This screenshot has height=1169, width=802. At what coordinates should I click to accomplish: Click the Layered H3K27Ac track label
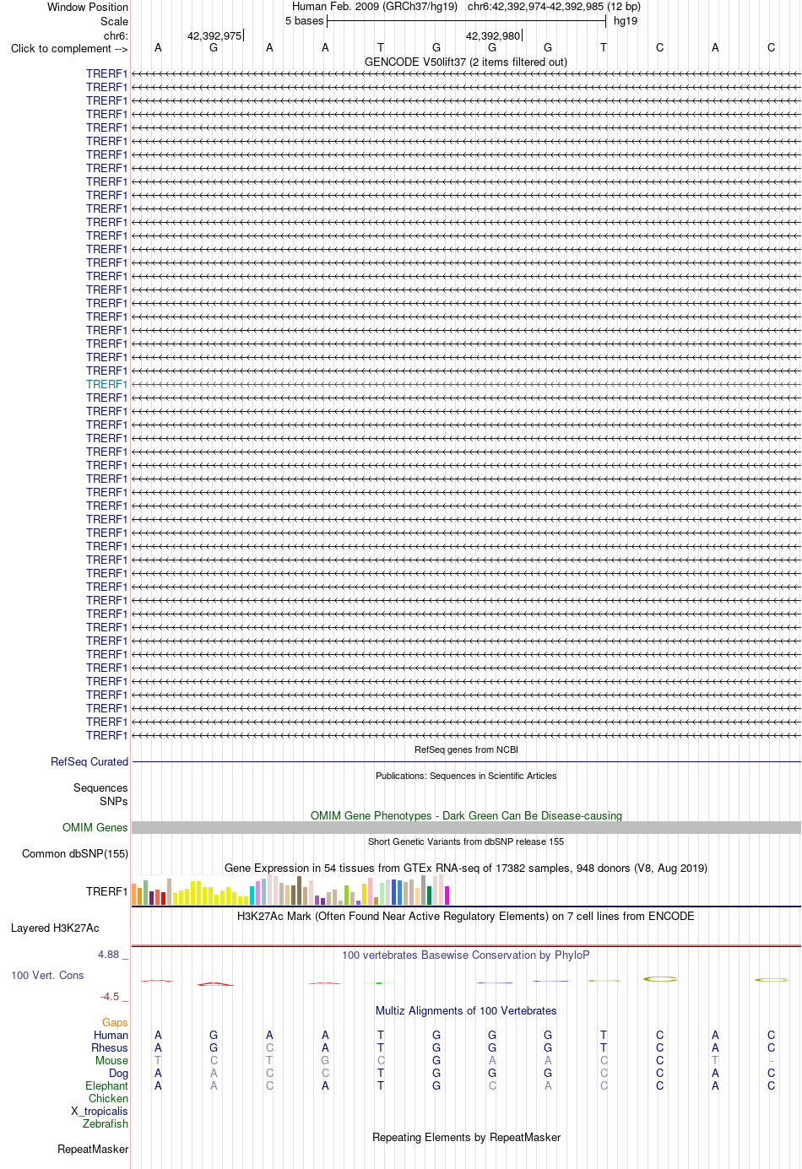pyautogui.click(x=55, y=928)
